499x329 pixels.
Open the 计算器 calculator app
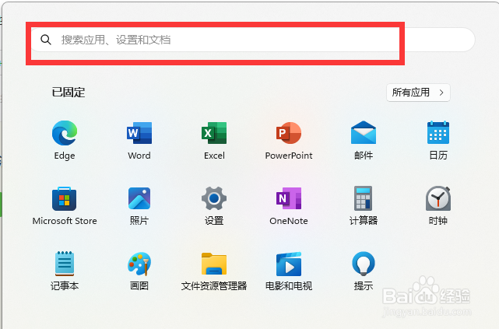pos(363,198)
